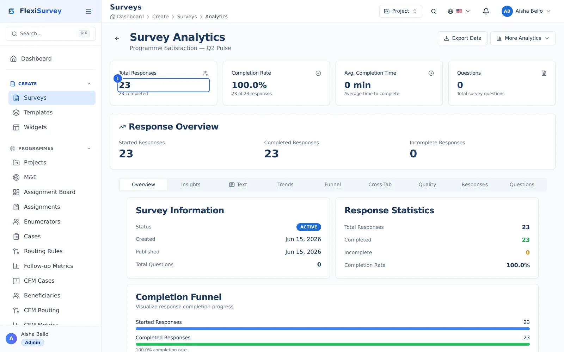This screenshot has width=564, height=352.
Task: Switch to the Funnel tab
Action: (332, 185)
